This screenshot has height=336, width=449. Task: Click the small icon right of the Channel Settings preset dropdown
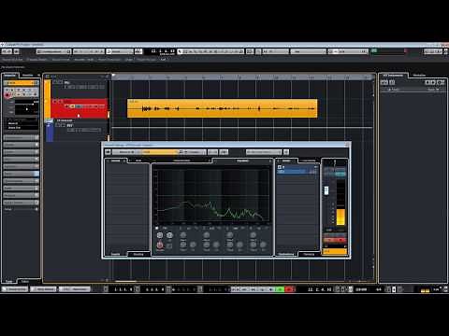[x=286, y=152]
